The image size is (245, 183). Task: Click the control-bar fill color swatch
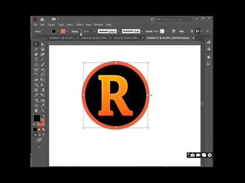[x=54, y=31]
